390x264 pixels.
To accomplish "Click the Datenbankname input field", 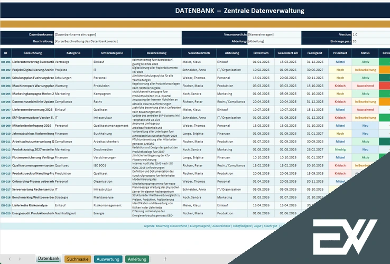I will (118, 34).
